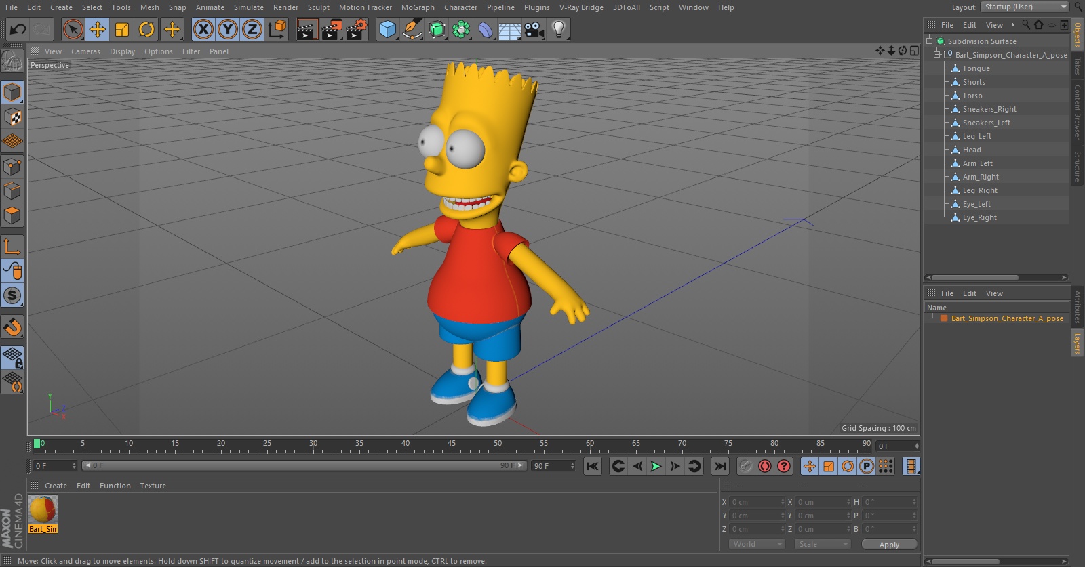Add a subdivision surface generator icon

(x=437, y=29)
